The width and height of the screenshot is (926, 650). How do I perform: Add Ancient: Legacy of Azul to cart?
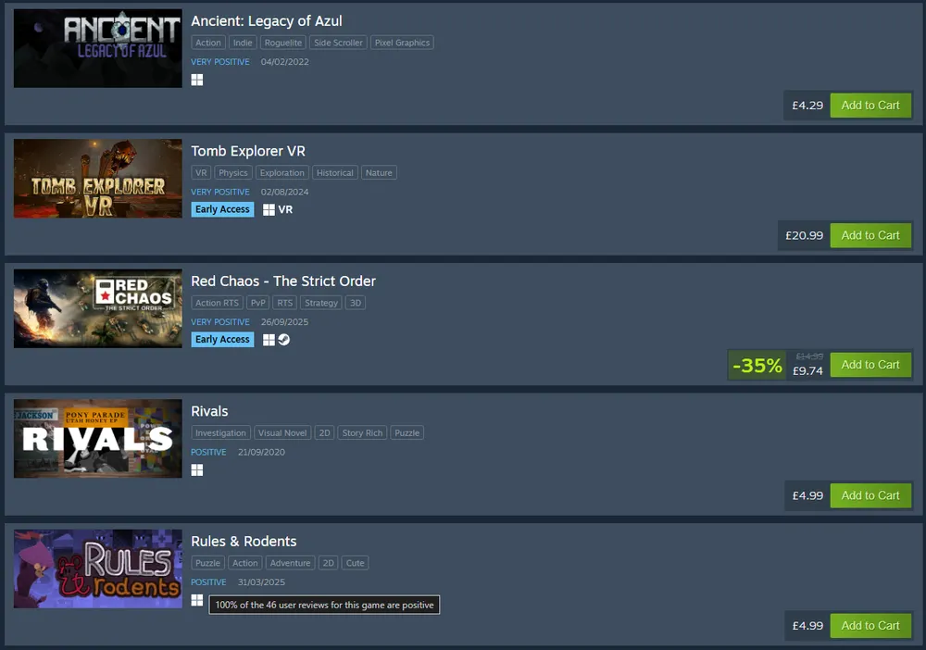870,105
